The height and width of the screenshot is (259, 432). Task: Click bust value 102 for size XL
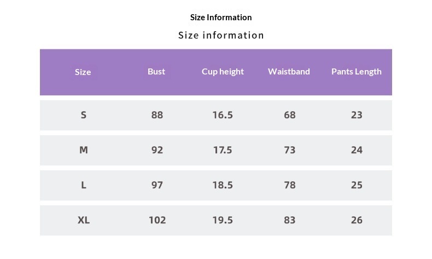point(157,220)
